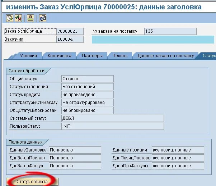
Task: Click the value не блокировано
Action: tap(87, 110)
